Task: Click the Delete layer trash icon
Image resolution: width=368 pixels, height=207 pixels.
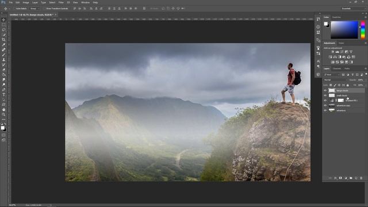Action: (x=361, y=178)
